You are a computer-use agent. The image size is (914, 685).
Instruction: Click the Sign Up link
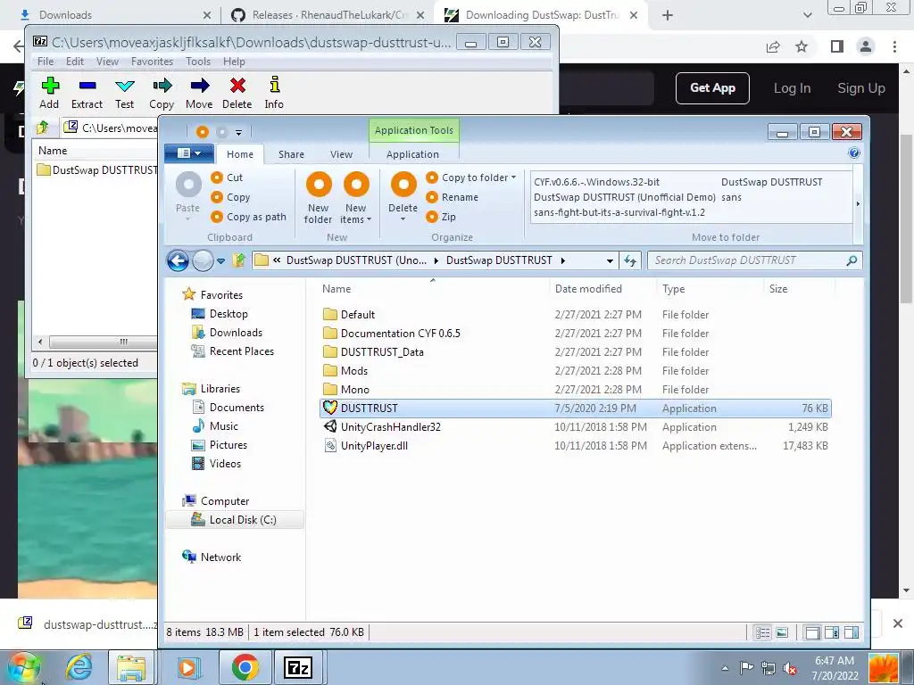click(861, 88)
